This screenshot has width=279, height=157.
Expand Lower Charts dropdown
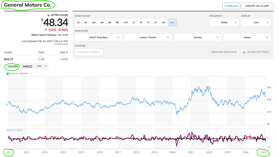(148, 37)
